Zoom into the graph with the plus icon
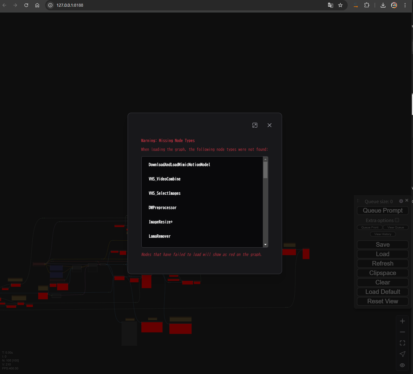The image size is (413, 374). [402, 321]
